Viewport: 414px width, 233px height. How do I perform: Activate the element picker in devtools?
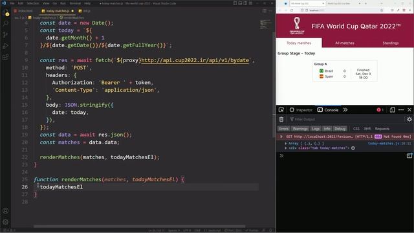(281, 110)
